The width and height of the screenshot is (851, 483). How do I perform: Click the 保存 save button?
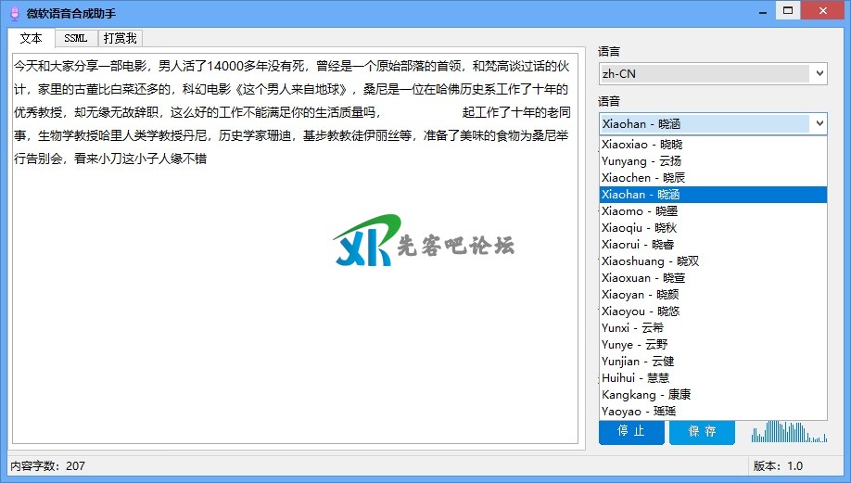702,431
